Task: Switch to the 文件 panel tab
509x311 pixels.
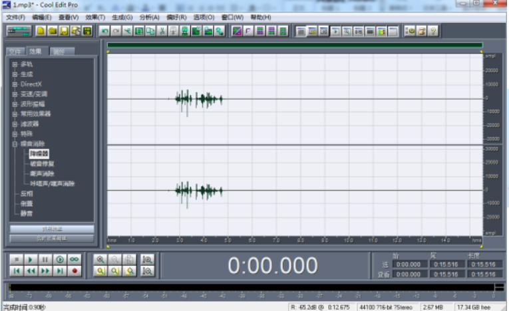Action: (x=15, y=51)
